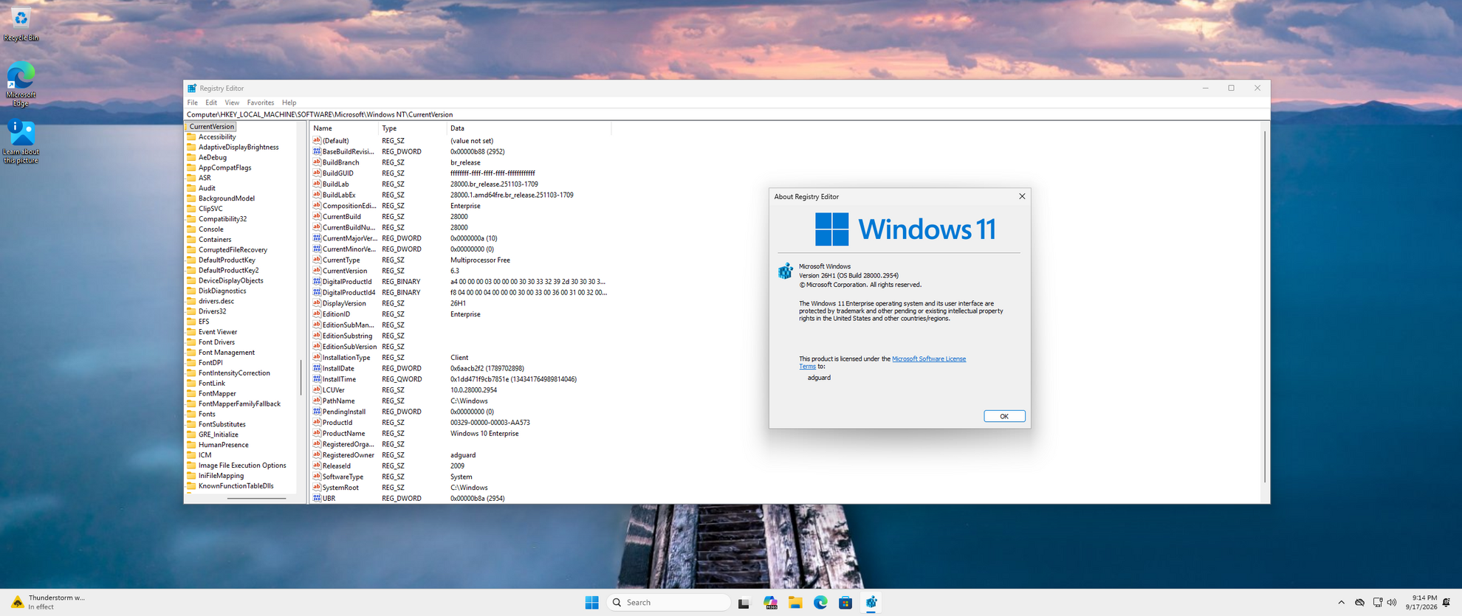Open the Favorites menu

pyautogui.click(x=260, y=103)
